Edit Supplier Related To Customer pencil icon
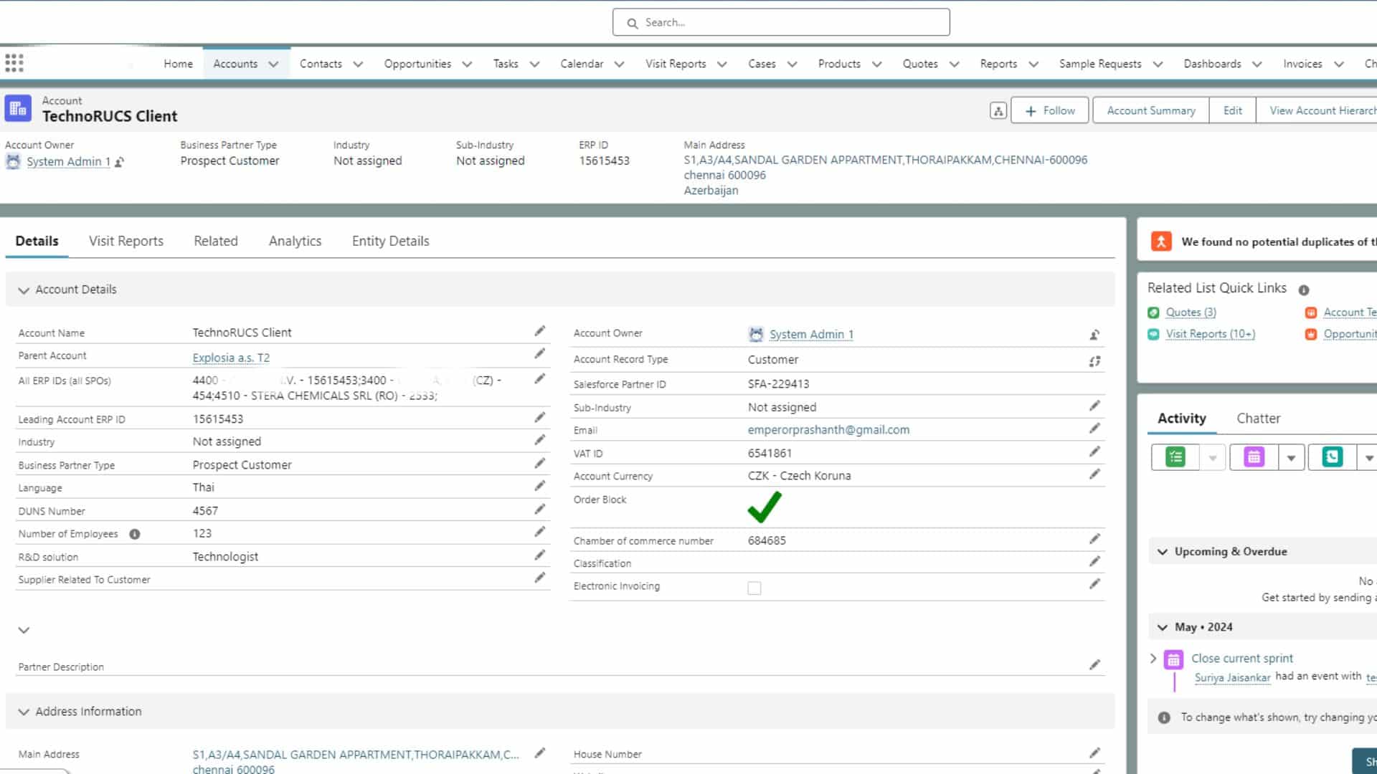This screenshot has height=774, width=1377. pyautogui.click(x=539, y=578)
